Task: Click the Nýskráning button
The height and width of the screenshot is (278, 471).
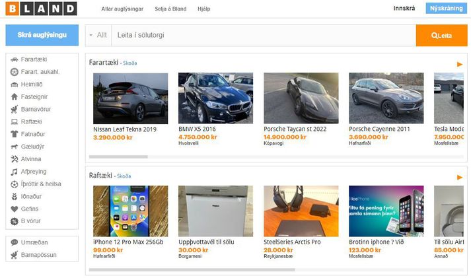Action: coord(446,9)
